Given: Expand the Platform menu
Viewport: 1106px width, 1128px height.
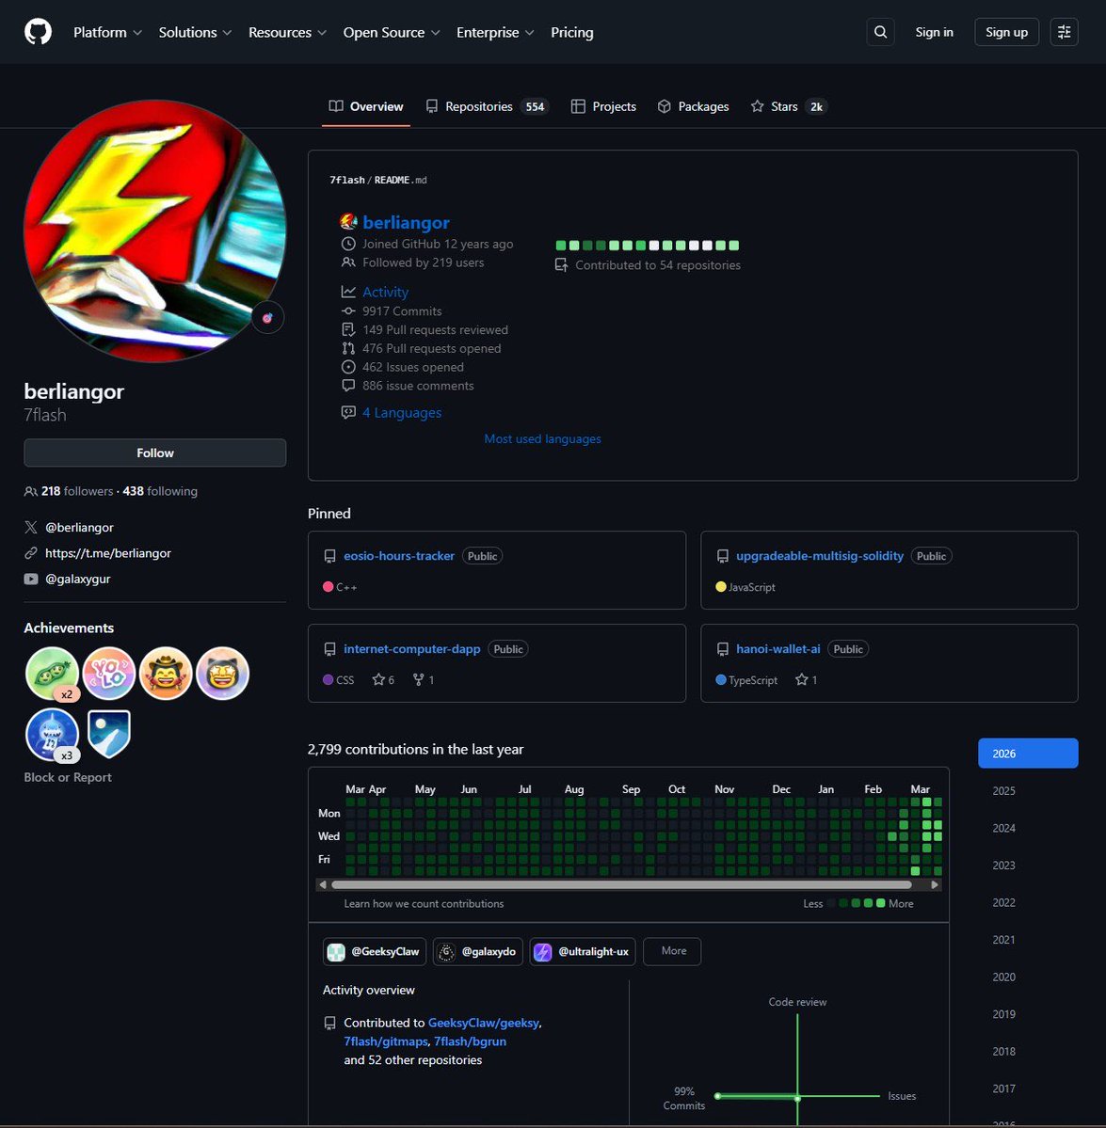Looking at the screenshot, I should point(107,32).
